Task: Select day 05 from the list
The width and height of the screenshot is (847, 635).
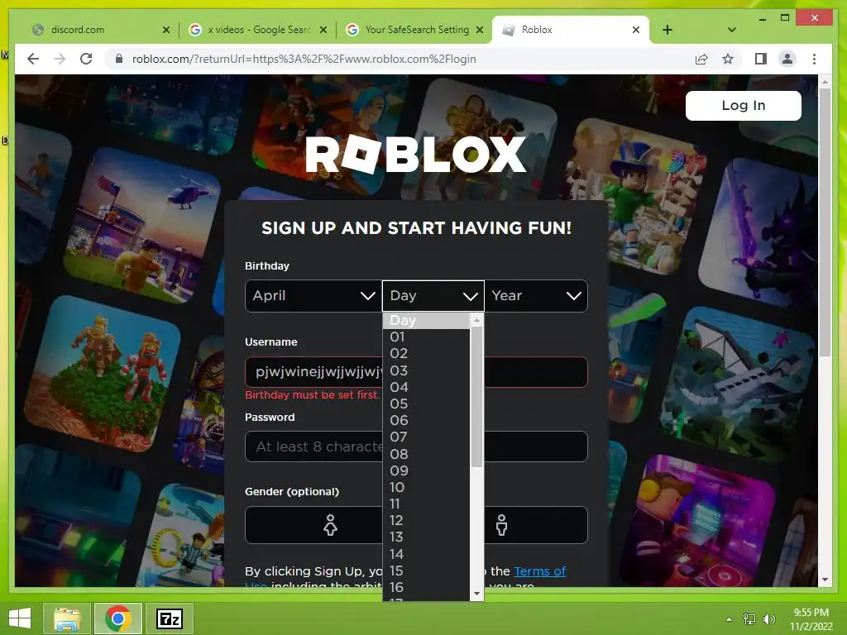Action: (x=426, y=403)
